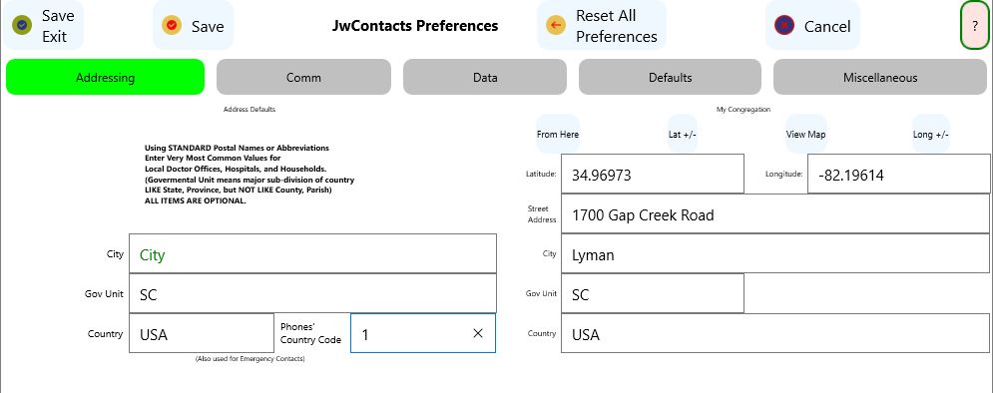Screen dimensions: 993x393
Task: Switch to the Comm tab
Action: (303, 77)
